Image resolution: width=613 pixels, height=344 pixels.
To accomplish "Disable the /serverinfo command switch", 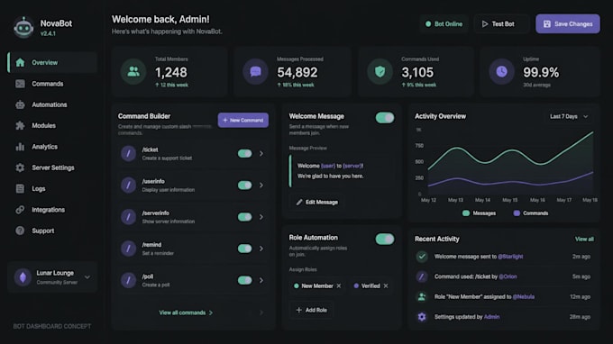I will click(x=244, y=217).
